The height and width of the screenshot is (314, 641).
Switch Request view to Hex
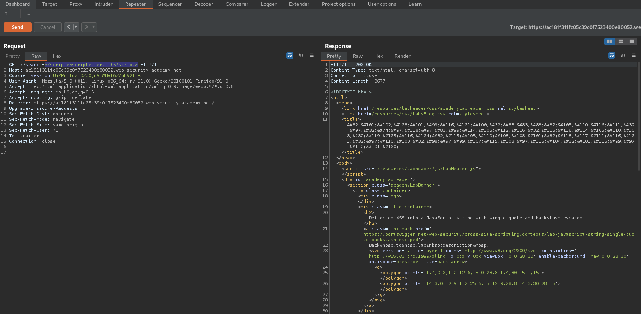57,56
